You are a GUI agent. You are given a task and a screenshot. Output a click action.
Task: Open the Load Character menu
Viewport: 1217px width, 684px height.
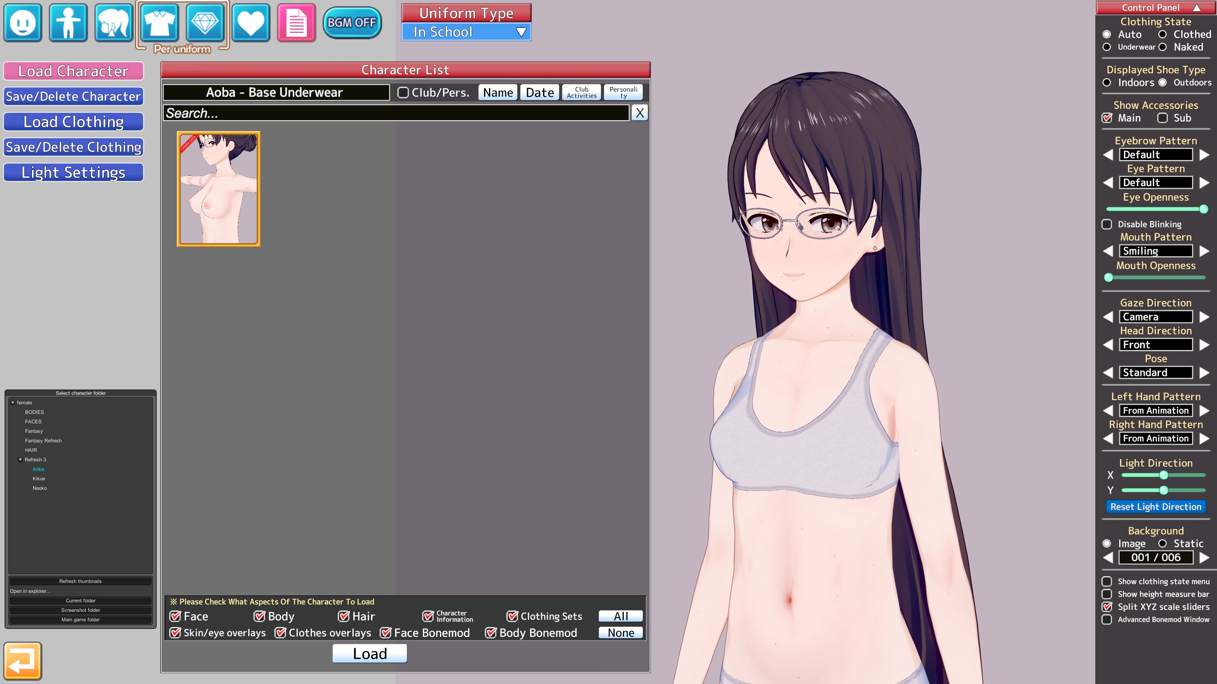73,71
